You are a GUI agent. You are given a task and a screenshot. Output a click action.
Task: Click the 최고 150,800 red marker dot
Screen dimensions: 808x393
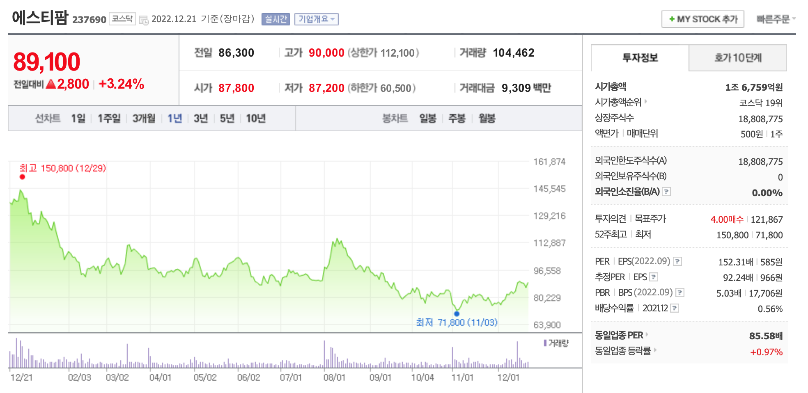pyautogui.click(x=22, y=177)
